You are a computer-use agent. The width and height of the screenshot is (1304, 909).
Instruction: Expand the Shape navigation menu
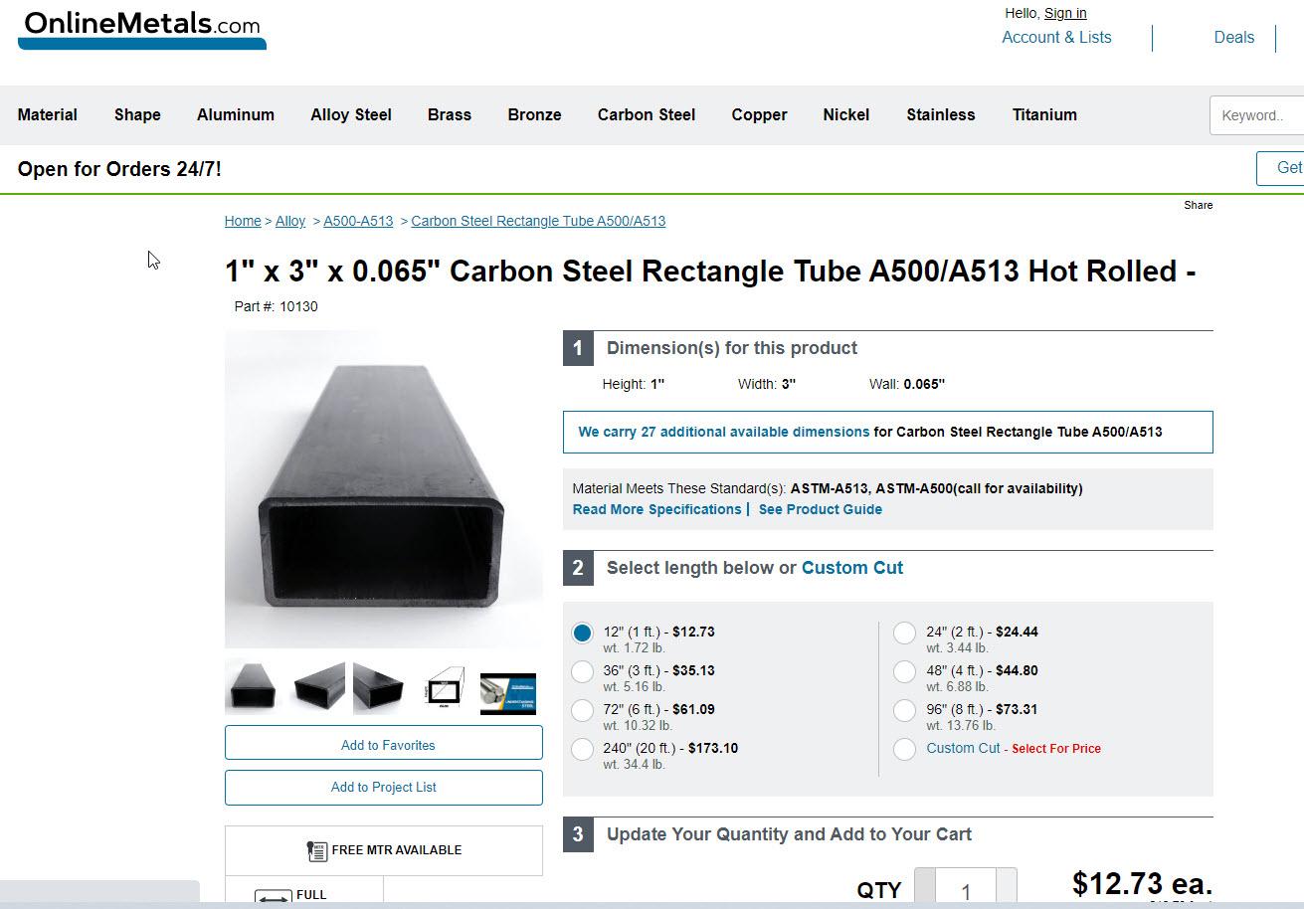pyautogui.click(x=137, y=115)
